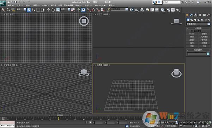Click the Bind to Space Warp icon
The image size is (212, 128).
(13, 10)
